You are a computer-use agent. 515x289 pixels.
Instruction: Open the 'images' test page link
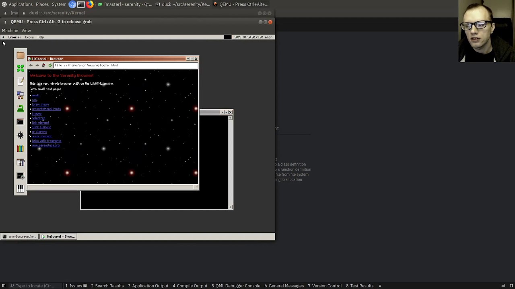[x=37, y=114]
